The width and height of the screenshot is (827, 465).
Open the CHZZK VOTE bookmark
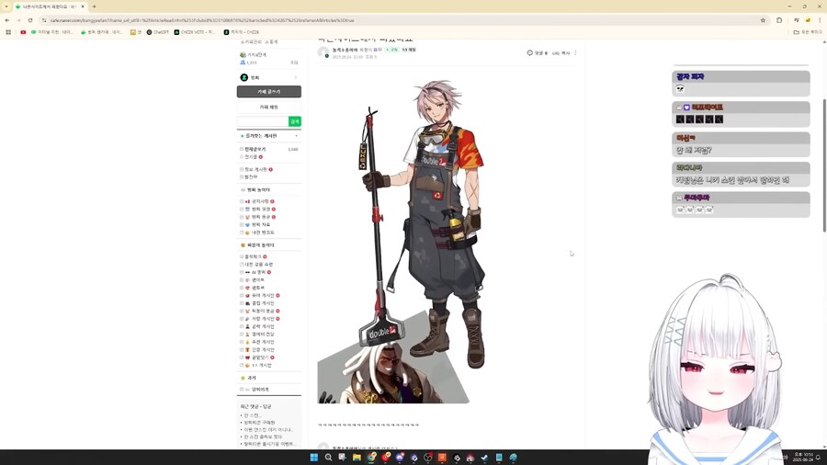[x=195, y=32]
